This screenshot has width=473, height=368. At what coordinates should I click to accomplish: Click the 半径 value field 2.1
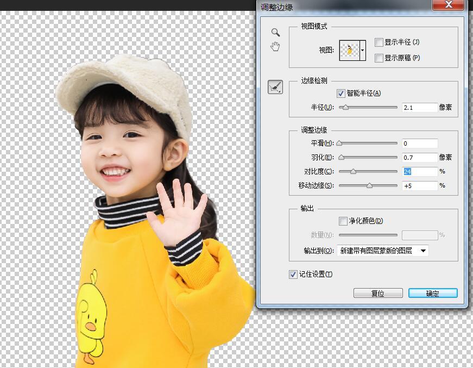tap(420, 108)
